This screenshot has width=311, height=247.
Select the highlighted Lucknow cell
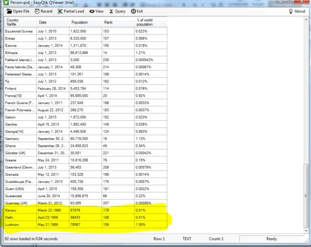pyautogui.click(x=20, y=225)
